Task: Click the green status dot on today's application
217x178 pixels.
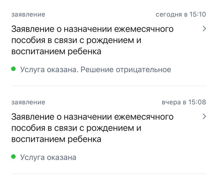Action: click(13, 69)
